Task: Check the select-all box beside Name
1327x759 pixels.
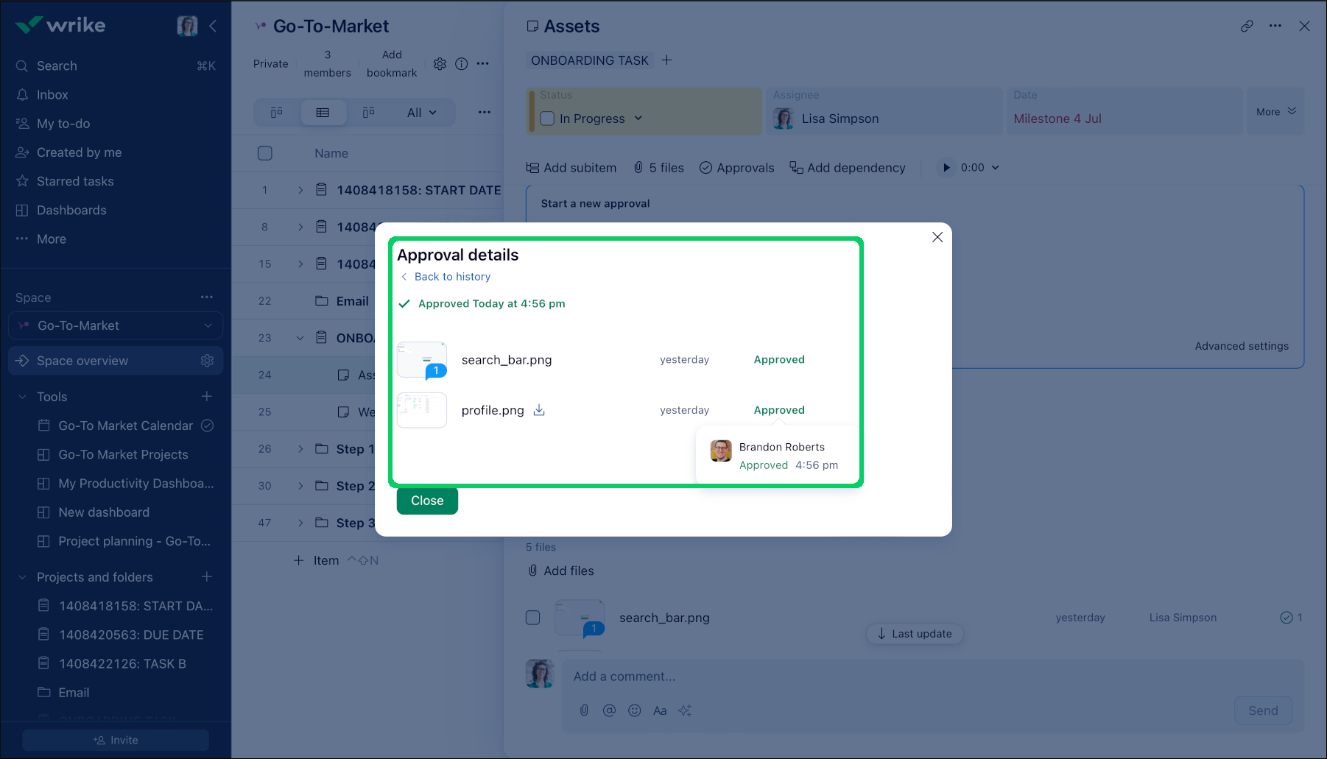Action: [265, 153]
